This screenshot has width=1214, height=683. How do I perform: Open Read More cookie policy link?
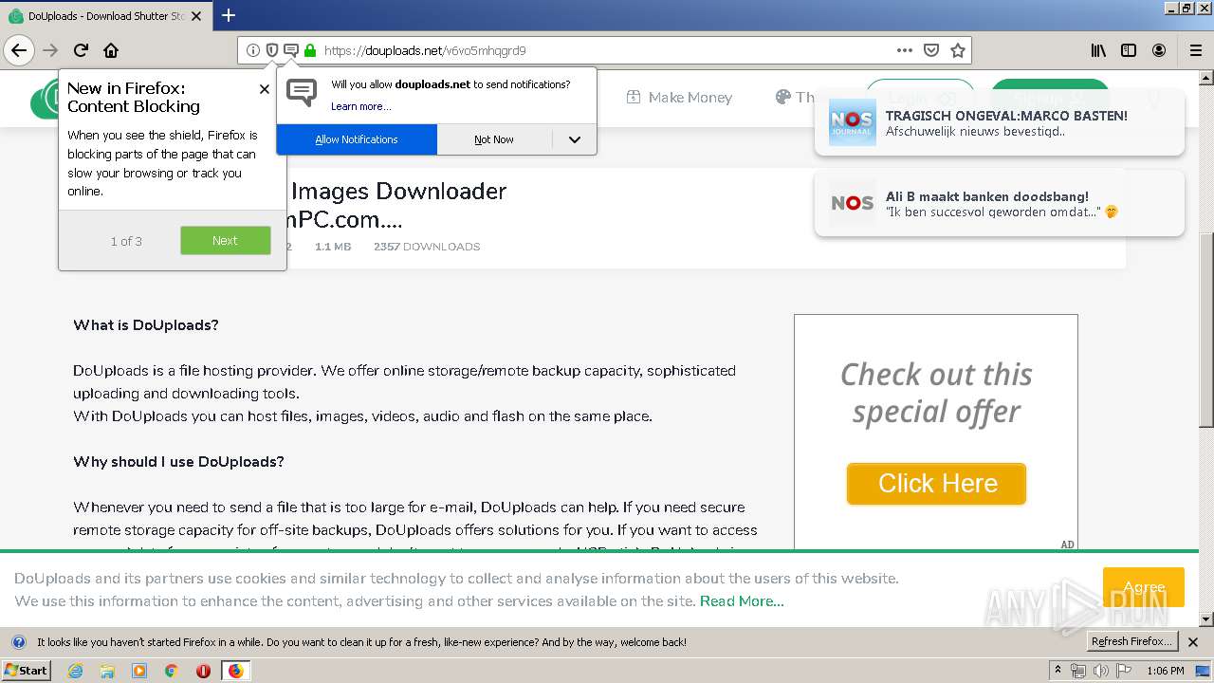[742, 601]
